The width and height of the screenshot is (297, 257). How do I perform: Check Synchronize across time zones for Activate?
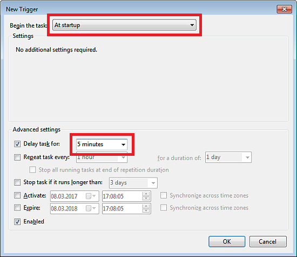pos(164,195)
